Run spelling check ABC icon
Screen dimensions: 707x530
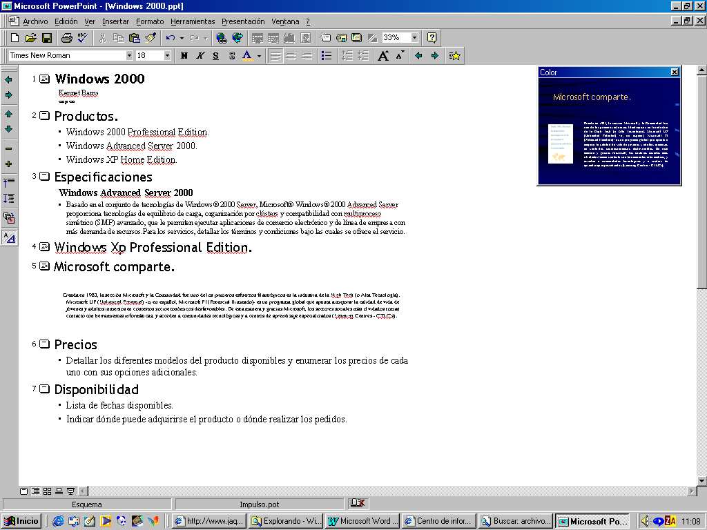pyautogui.click(x=83, y=38)
